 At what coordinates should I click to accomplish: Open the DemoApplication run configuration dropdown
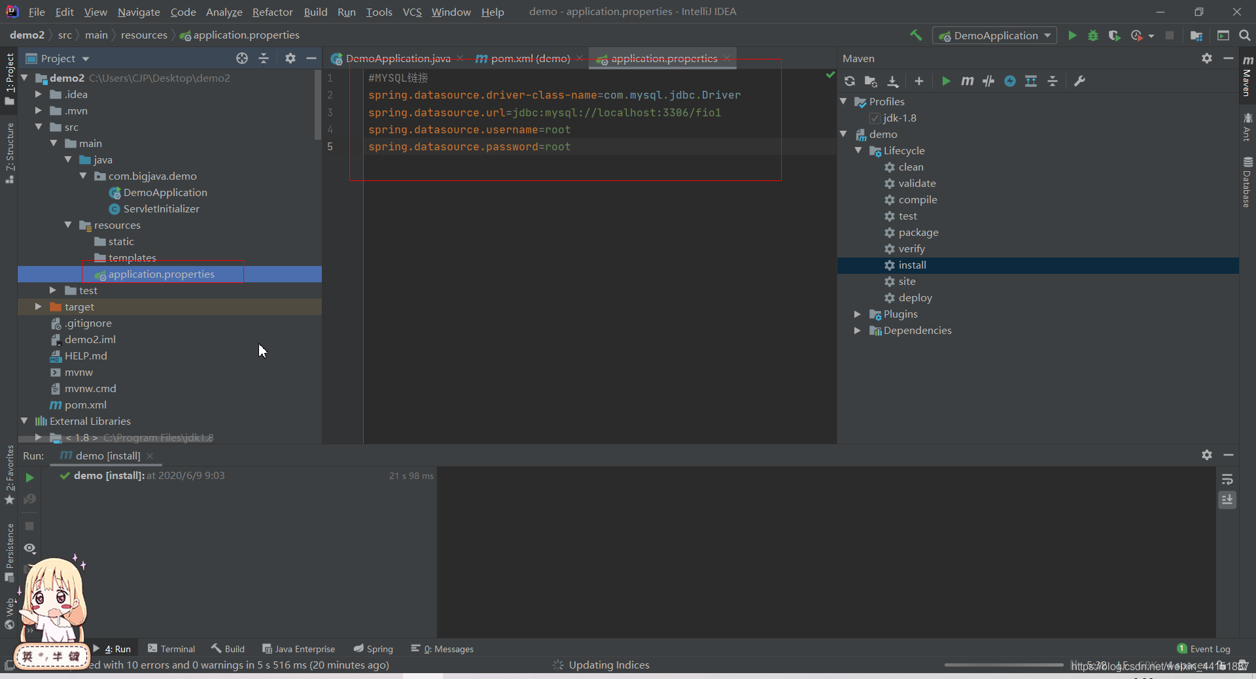pyautogui.click(x=994, y=35)
